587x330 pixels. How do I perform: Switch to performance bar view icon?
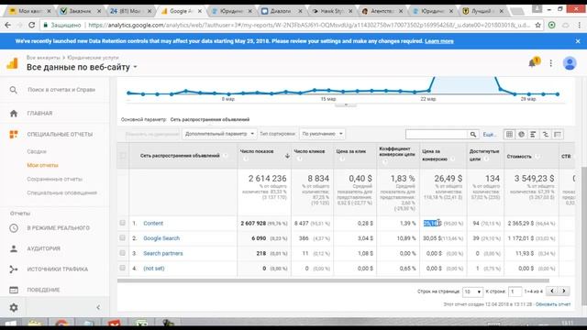(533, 135)
